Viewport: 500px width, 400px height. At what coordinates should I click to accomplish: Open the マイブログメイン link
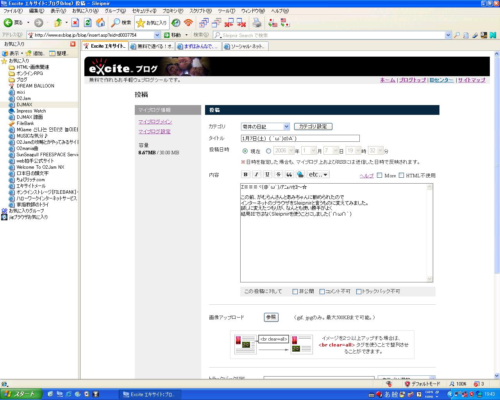click(x=155, y=122)
